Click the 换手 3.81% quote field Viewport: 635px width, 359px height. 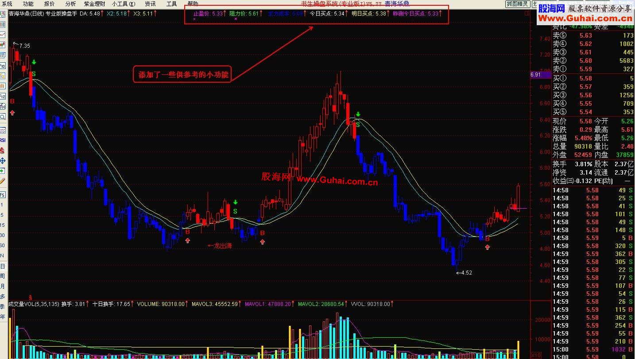pyautogui.click(x=572, y=164)
